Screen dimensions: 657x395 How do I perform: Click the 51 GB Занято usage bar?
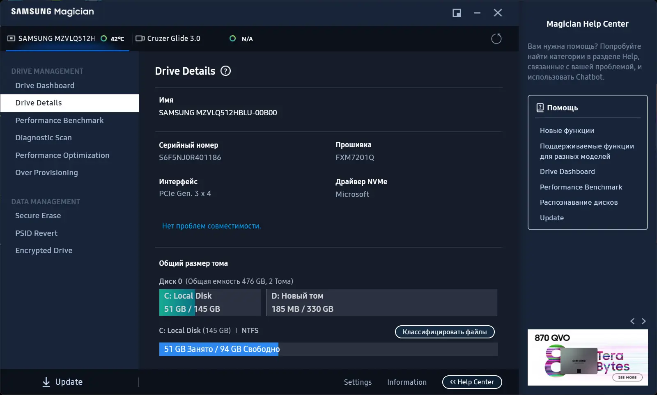tap(328, 349)
